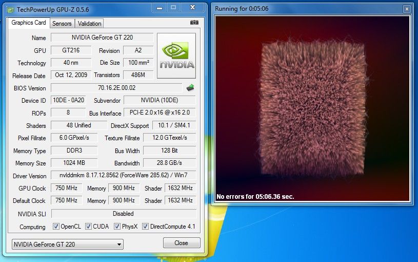Click the Driver Version field 'nvlddmkm 8.17.12.8562'
Viewport: 418px width, 262px height.
[x=123, y=175]
